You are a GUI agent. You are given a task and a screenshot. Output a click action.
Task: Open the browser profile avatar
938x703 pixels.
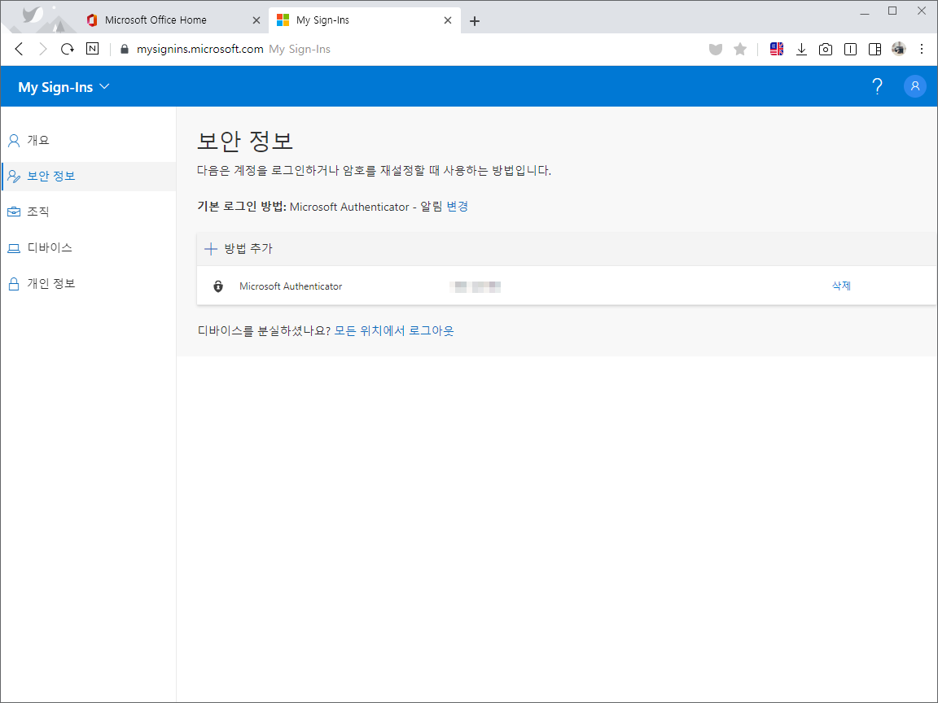[899, 49]
